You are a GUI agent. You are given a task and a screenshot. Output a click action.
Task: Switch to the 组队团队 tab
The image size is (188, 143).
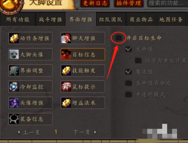point(111,19)
